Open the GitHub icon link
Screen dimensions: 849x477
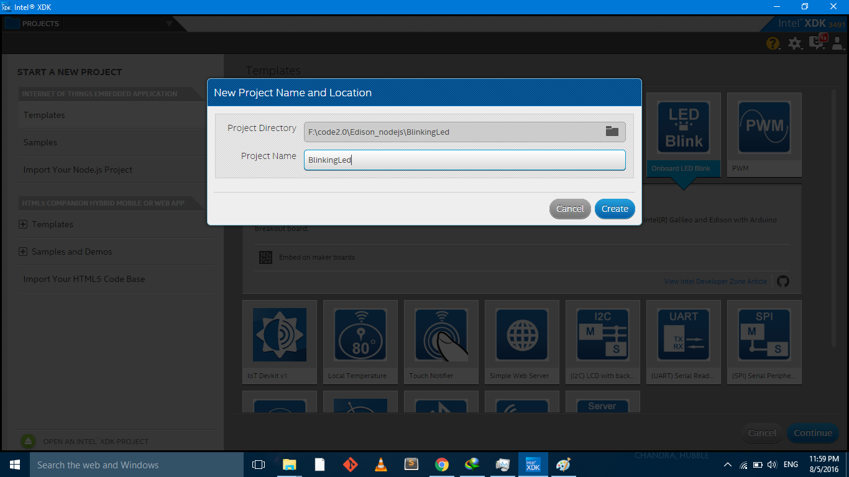tap(783, 281)
